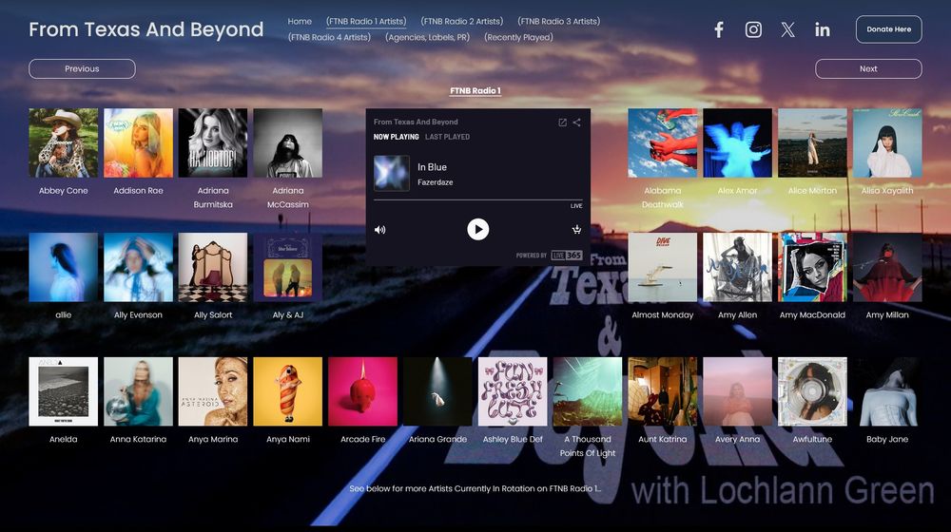Image resolution: width=951 pixels, height=532 pixels.
Task: Open the Anelda album cover
Action: [x=63, y=391]
